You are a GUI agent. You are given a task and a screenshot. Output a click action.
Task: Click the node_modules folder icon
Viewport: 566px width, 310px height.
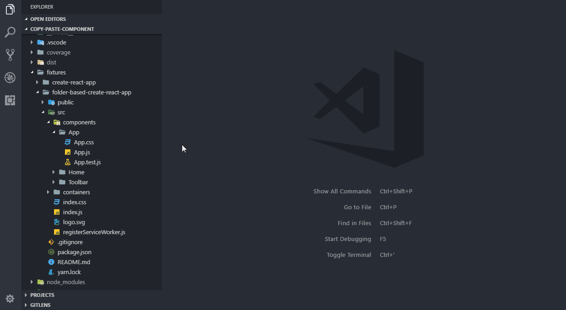[x=40, y=282]
